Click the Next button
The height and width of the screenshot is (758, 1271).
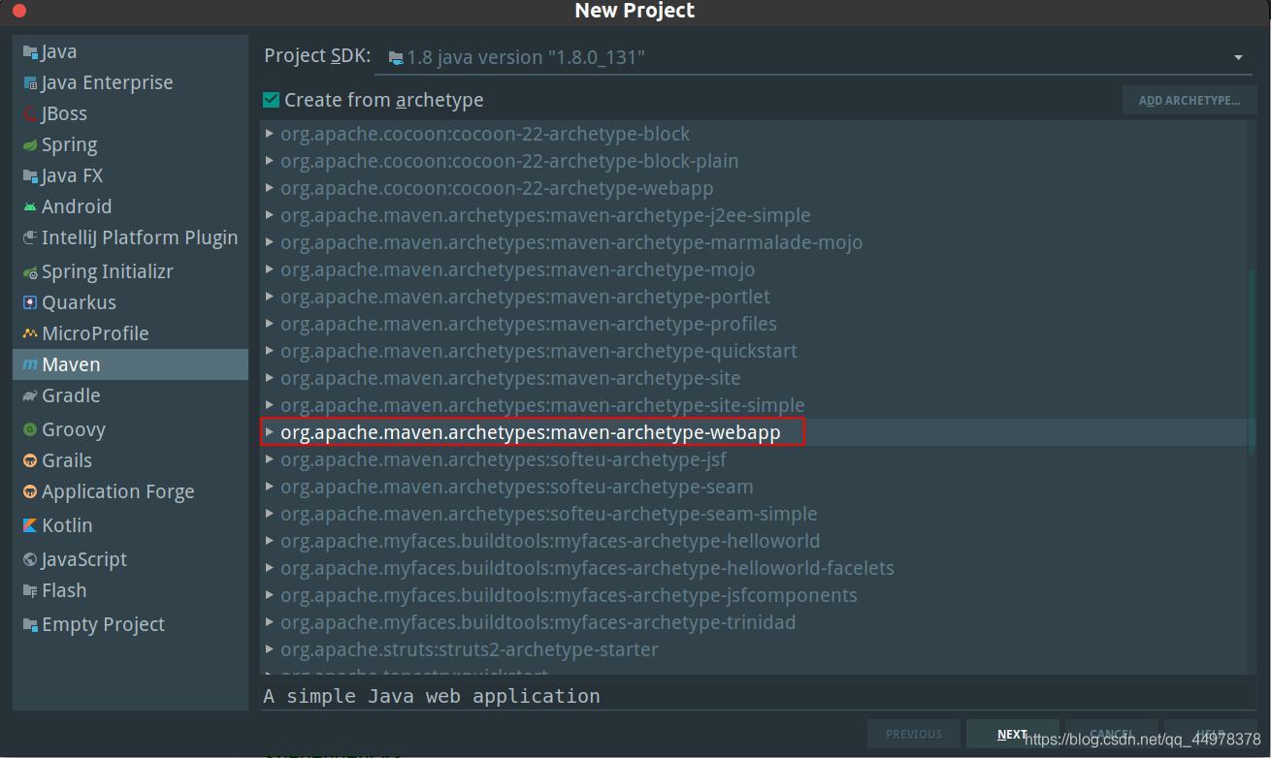click(1013, 734)
